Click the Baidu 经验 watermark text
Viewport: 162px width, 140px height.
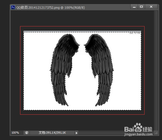tap(147, 129)
